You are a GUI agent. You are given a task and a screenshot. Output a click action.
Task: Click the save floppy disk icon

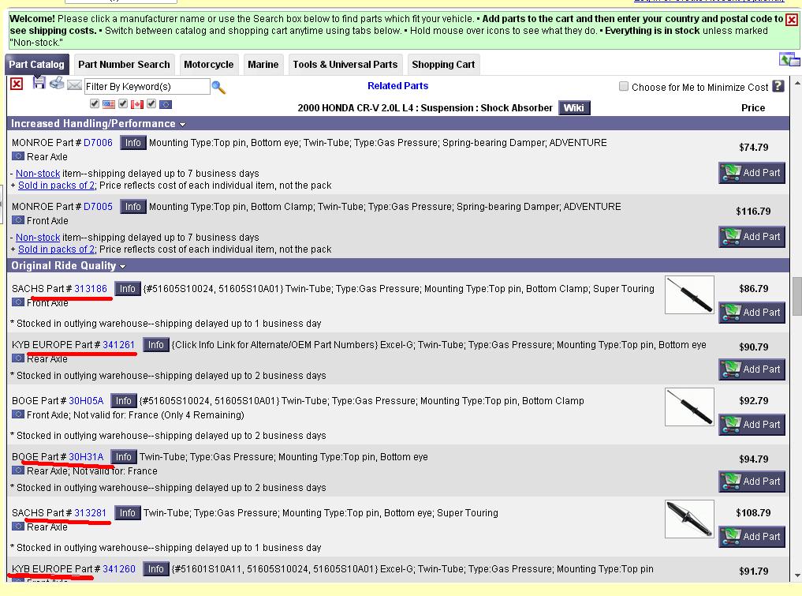pyautogui.click(x=39, y=82)
